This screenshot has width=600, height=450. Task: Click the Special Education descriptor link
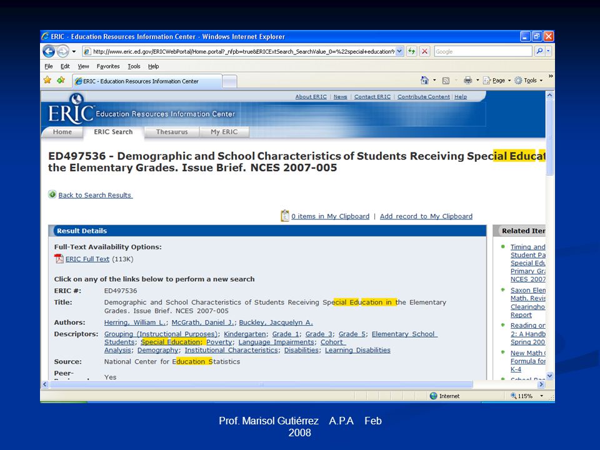[170, 342]
